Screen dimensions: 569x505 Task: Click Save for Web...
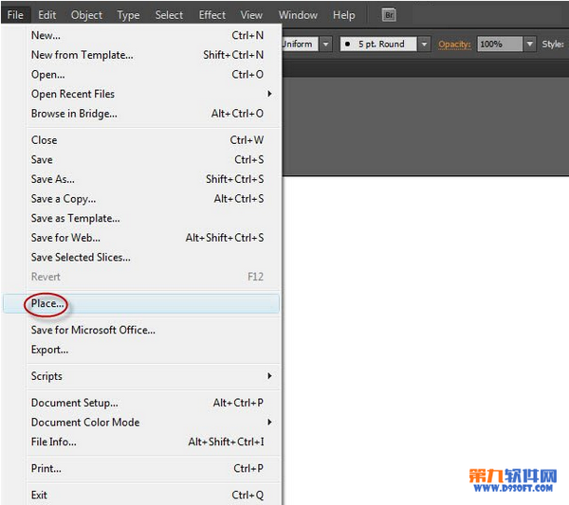click(x=147, y=238)
